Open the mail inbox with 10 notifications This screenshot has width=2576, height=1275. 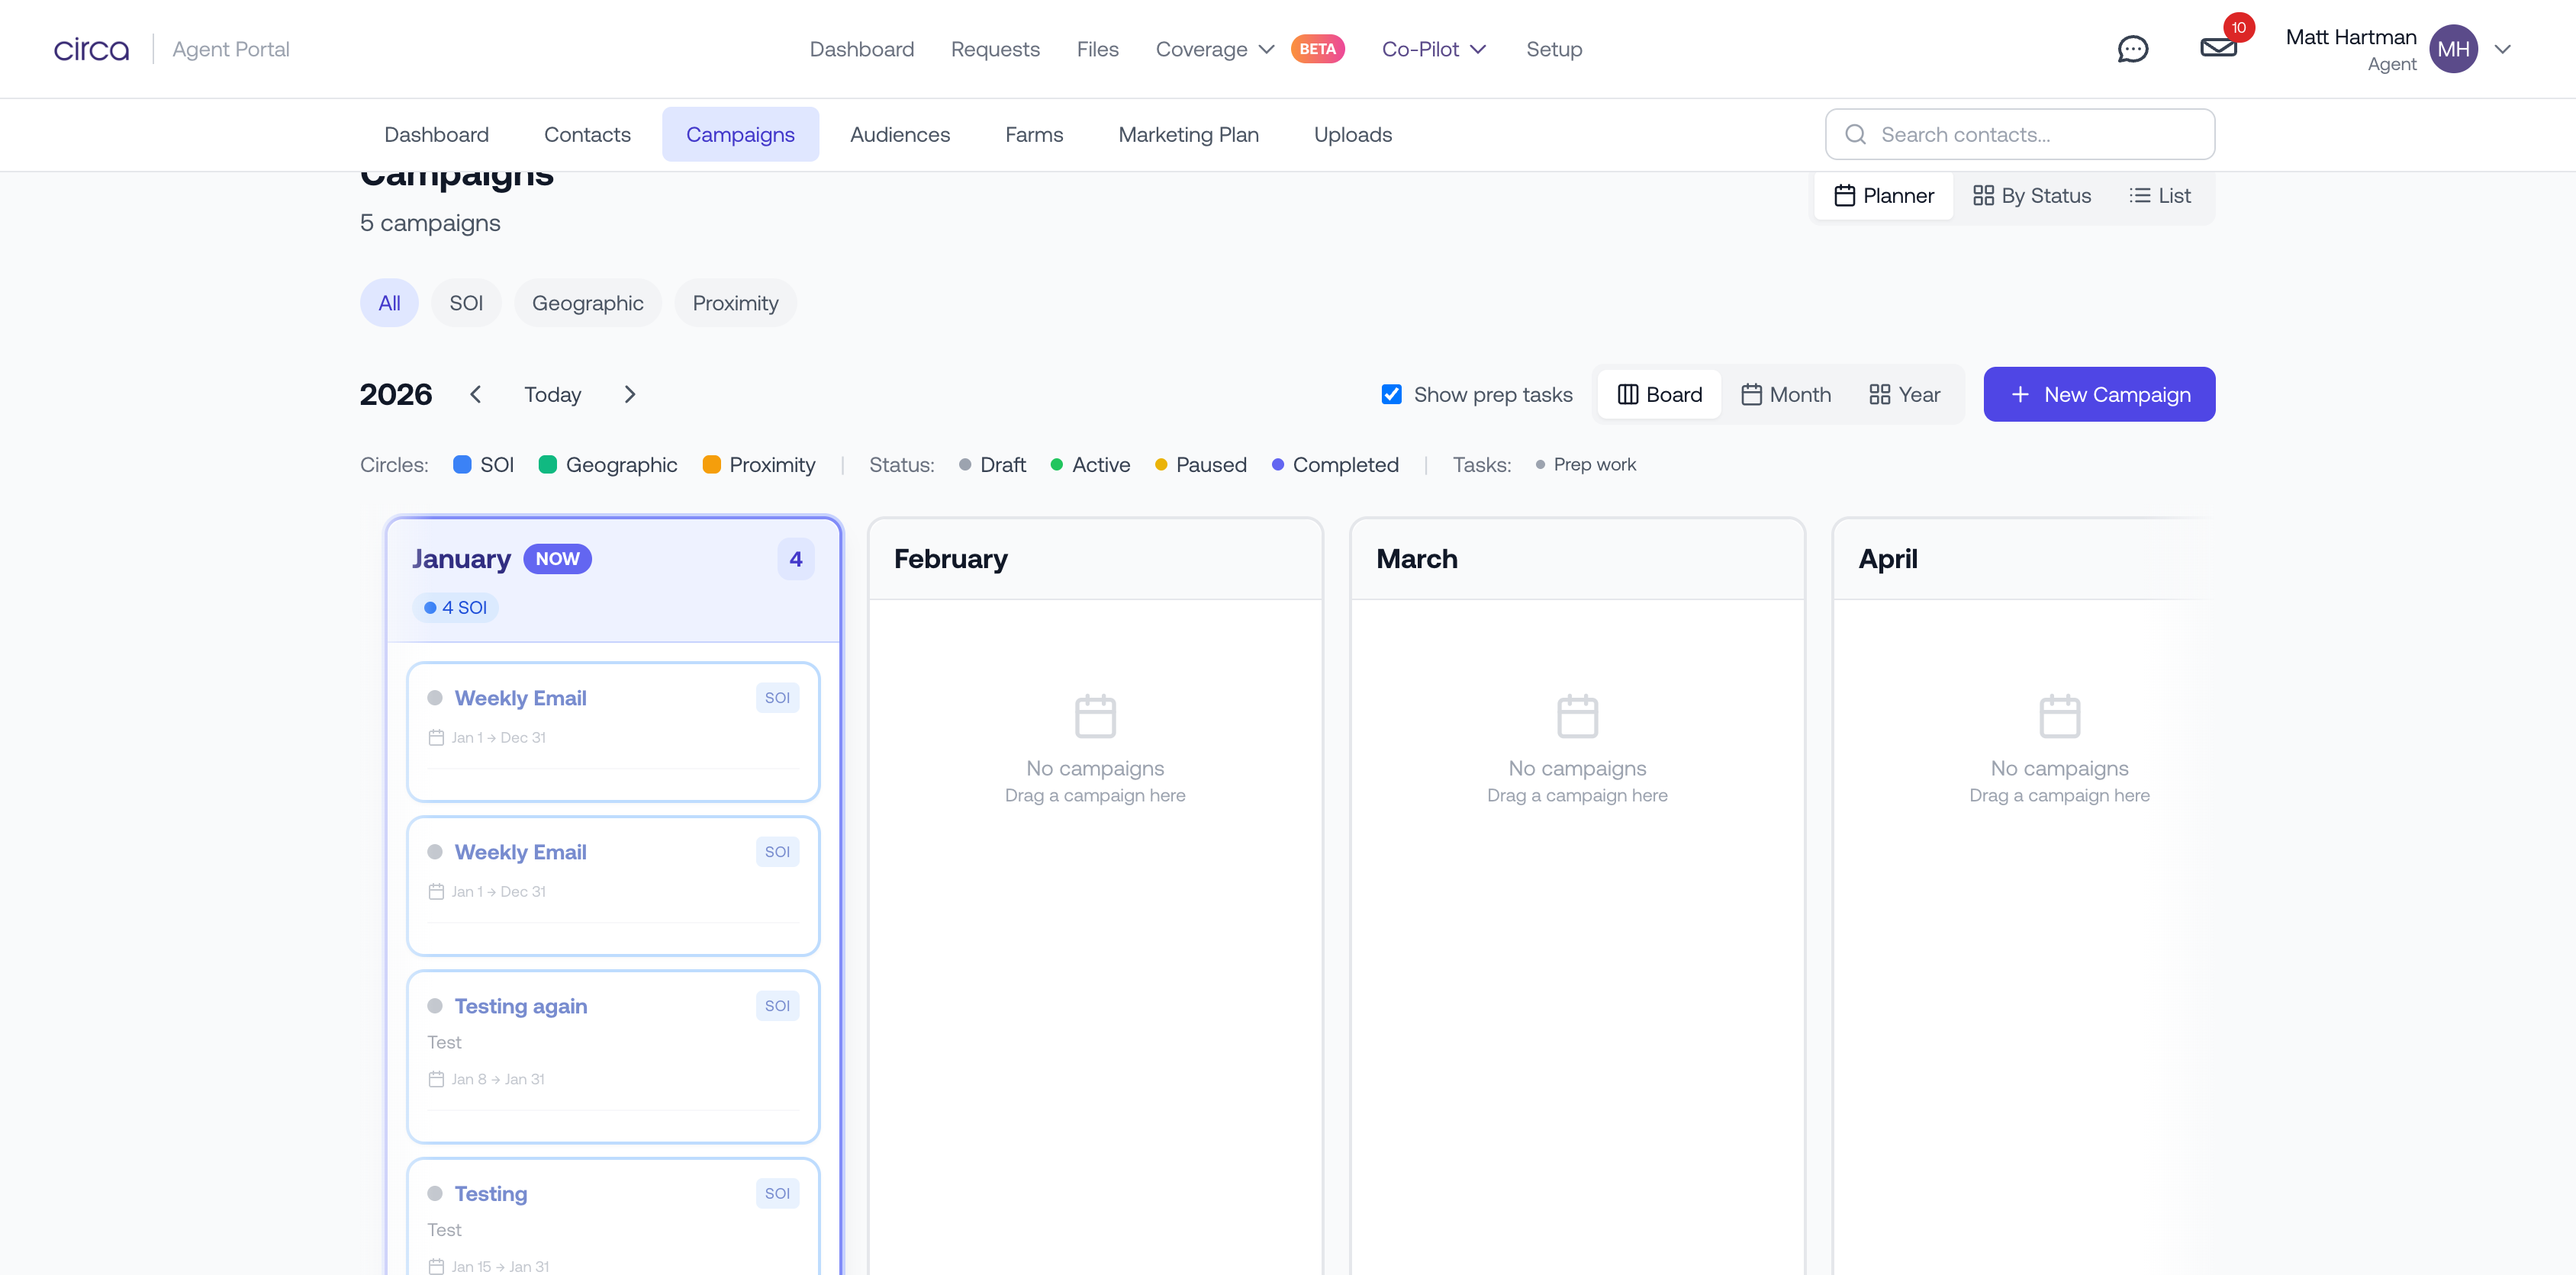2218,47
